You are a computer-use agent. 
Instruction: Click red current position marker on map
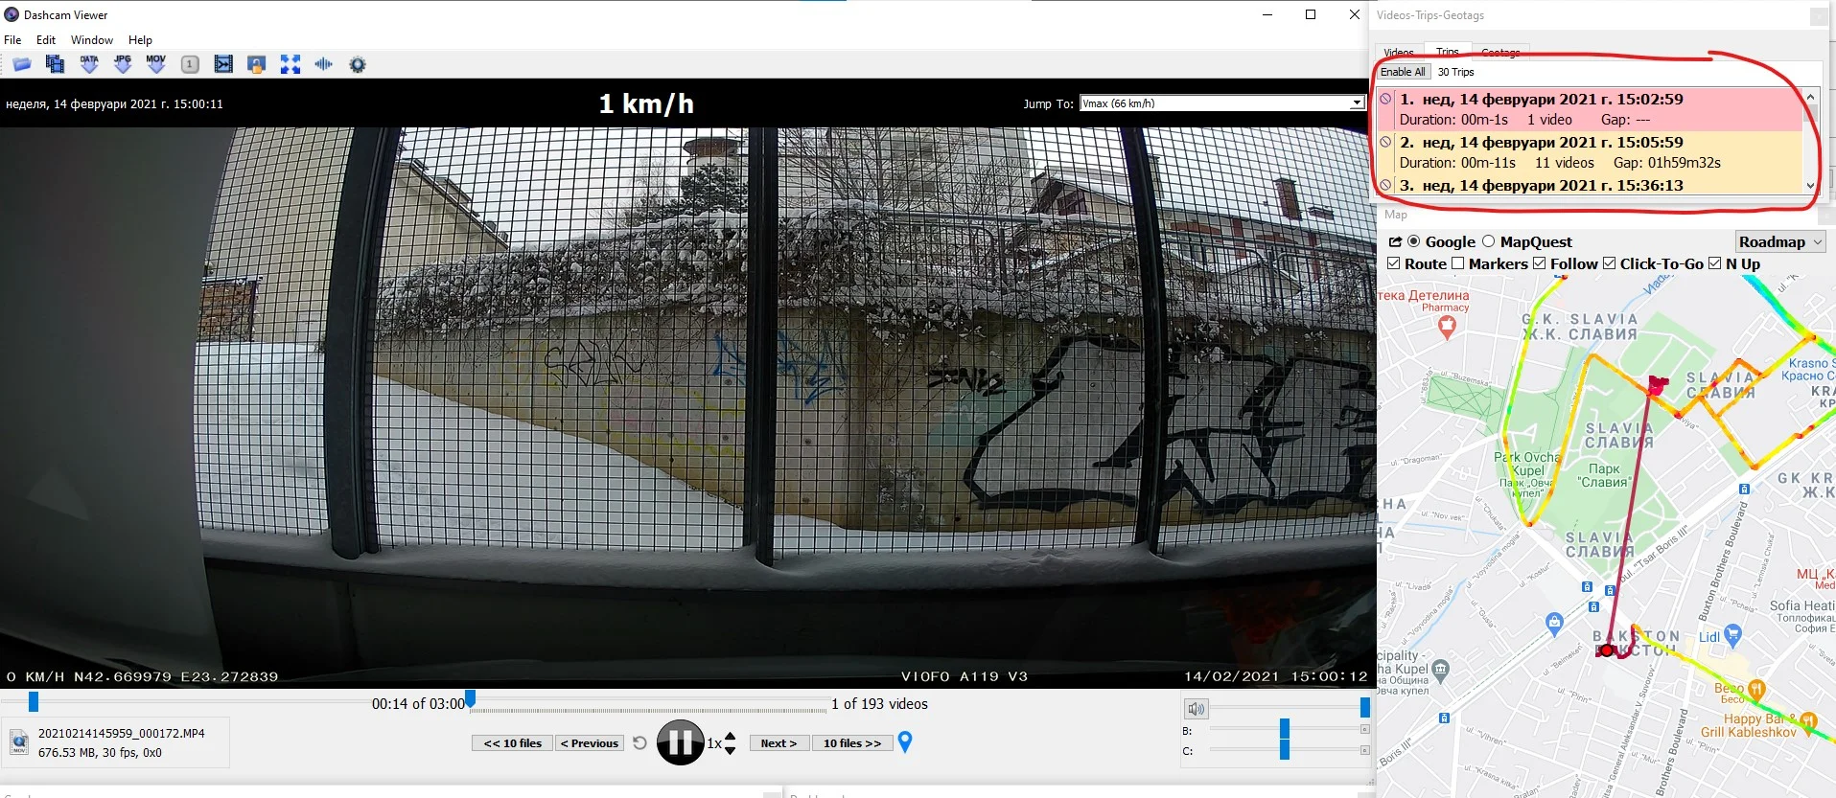point(1607,650)
